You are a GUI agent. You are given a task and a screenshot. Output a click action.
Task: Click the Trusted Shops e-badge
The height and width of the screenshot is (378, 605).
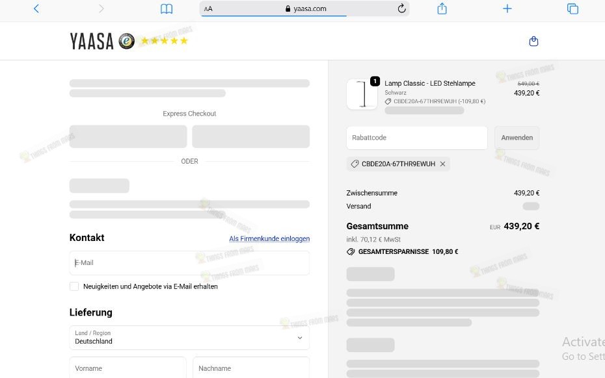point(127,41)
